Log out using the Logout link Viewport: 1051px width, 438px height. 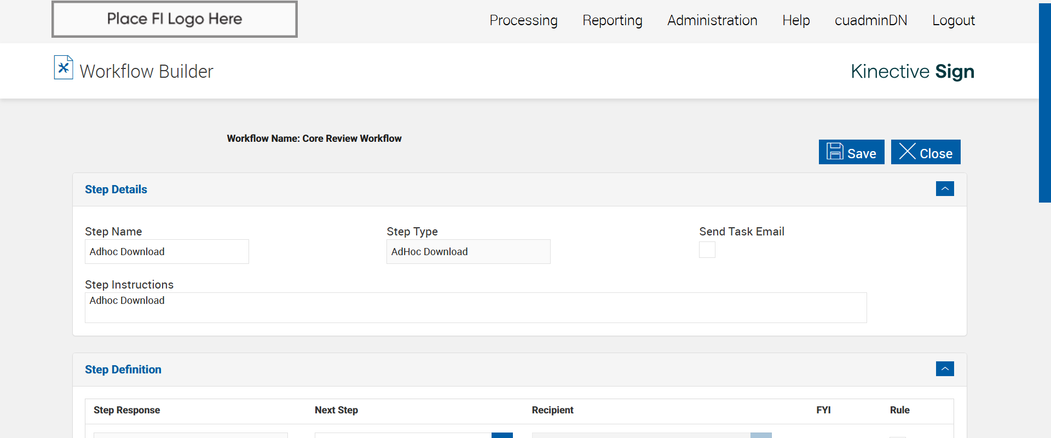pos(954,20)
